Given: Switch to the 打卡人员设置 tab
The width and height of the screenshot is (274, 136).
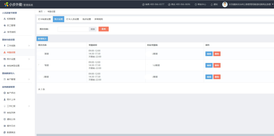Looking at the screenshot, I should (x=73, y=19).
